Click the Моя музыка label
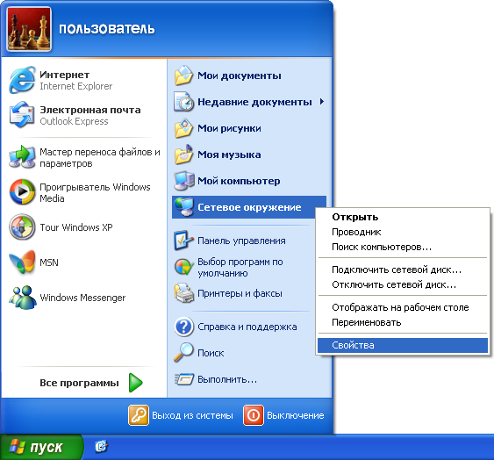 click(229, 155)
